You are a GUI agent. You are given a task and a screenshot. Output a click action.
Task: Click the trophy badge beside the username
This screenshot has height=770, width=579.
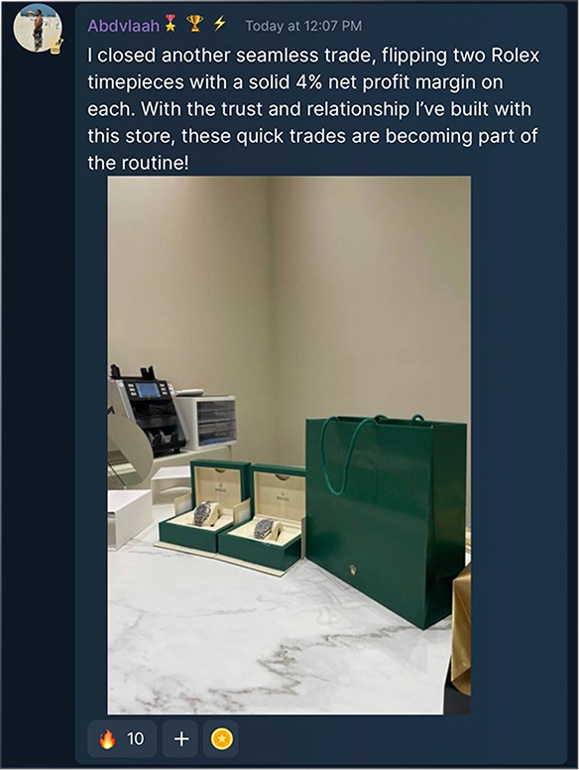click(194, 24)
